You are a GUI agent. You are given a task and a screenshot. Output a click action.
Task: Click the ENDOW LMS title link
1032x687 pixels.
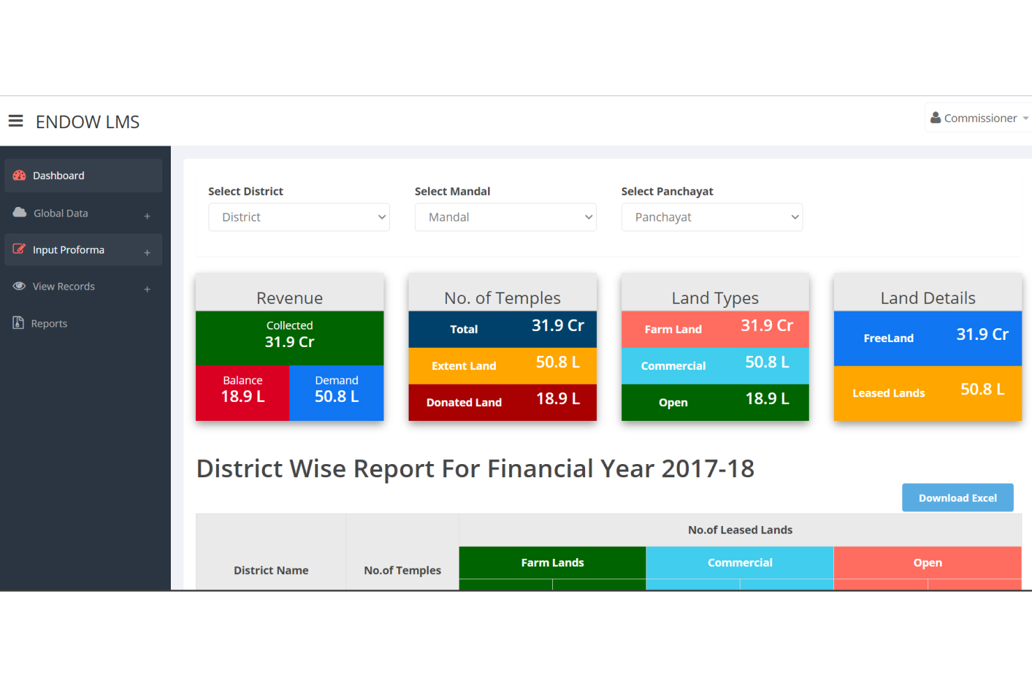[x=88, y=122]
